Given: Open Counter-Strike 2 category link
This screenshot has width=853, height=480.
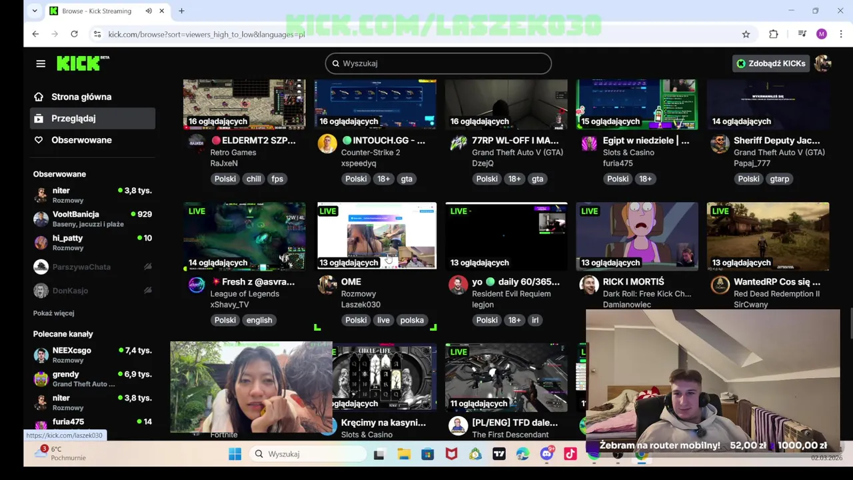Looking at the screenshot, I should [x=371, y=153].
